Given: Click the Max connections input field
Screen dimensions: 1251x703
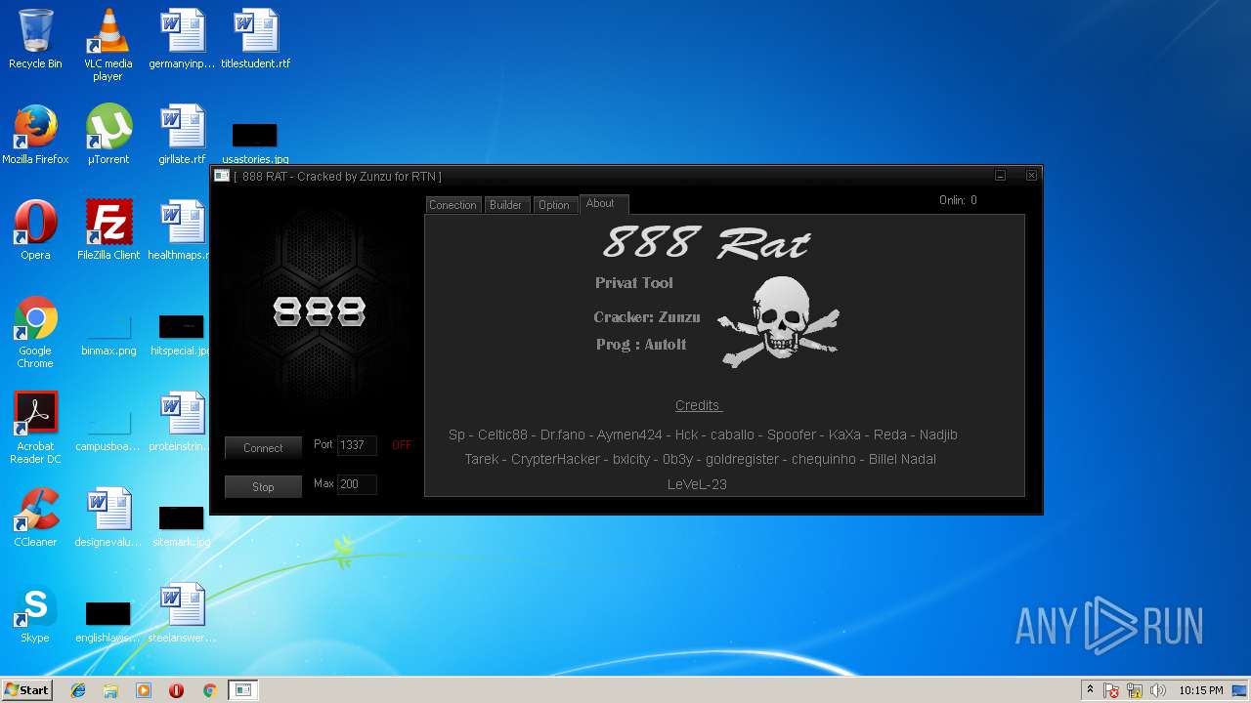Looking at the screenshot, I should (x=357, y=484).
